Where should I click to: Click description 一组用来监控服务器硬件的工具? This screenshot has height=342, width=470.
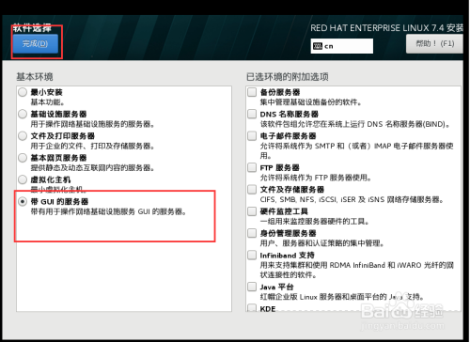coord(315,222)
